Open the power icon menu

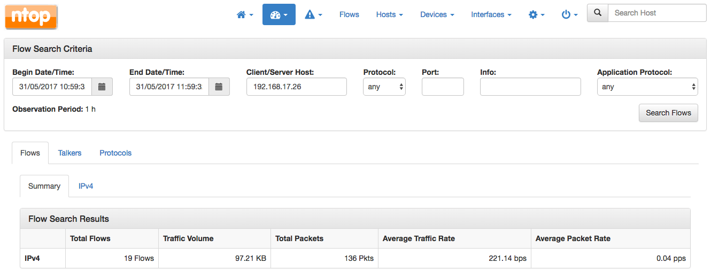[569, 15]
